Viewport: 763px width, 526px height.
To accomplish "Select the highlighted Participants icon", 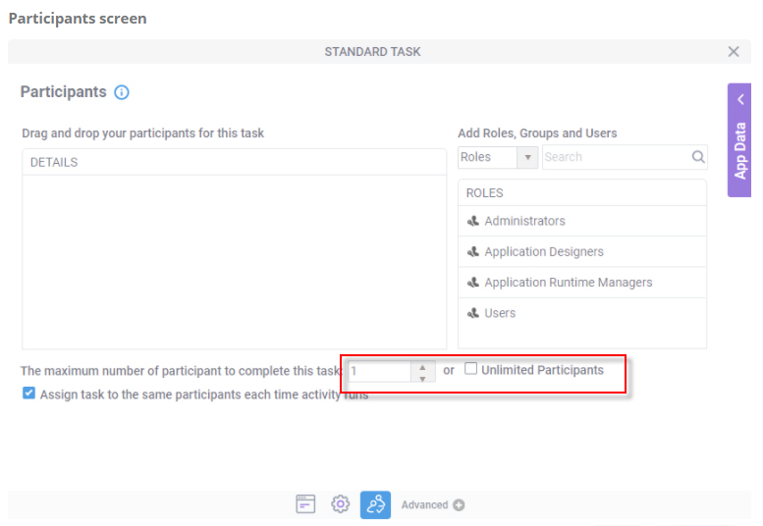I will click(375, 504).
